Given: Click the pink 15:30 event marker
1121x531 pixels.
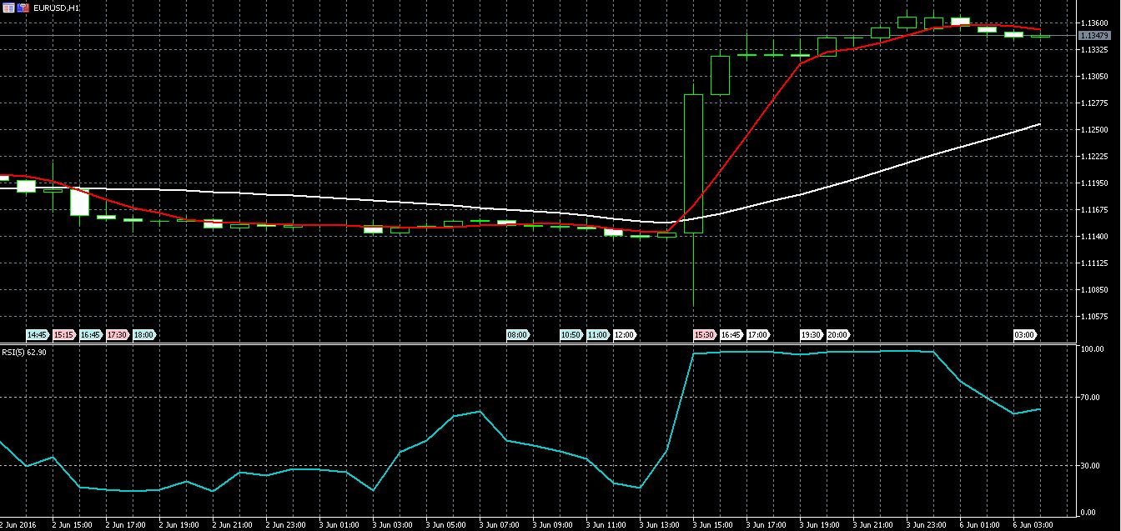Looking at the screenshot, I should click(x=704, y=334).
